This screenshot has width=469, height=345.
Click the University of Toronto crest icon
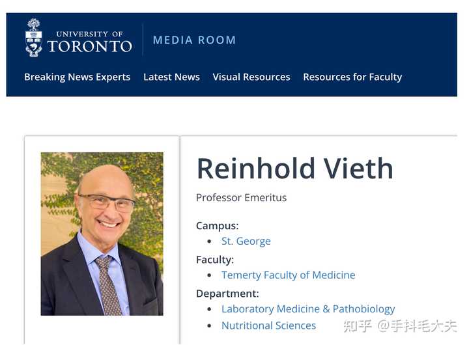pyautogui.click(x=33, y=38)
